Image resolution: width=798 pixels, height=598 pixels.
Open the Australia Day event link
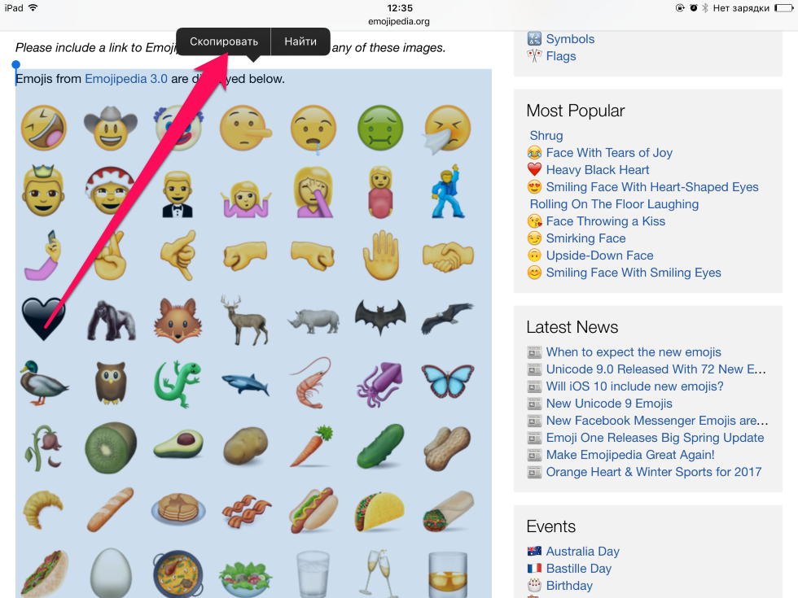point(582,552)
